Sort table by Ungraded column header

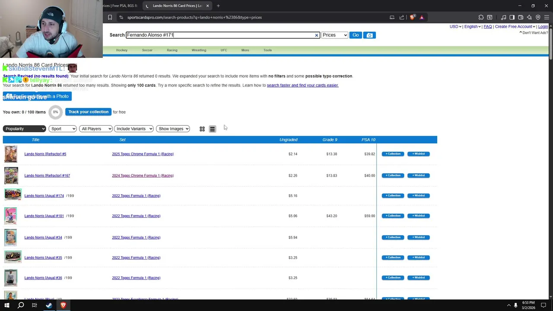(288, 140)
